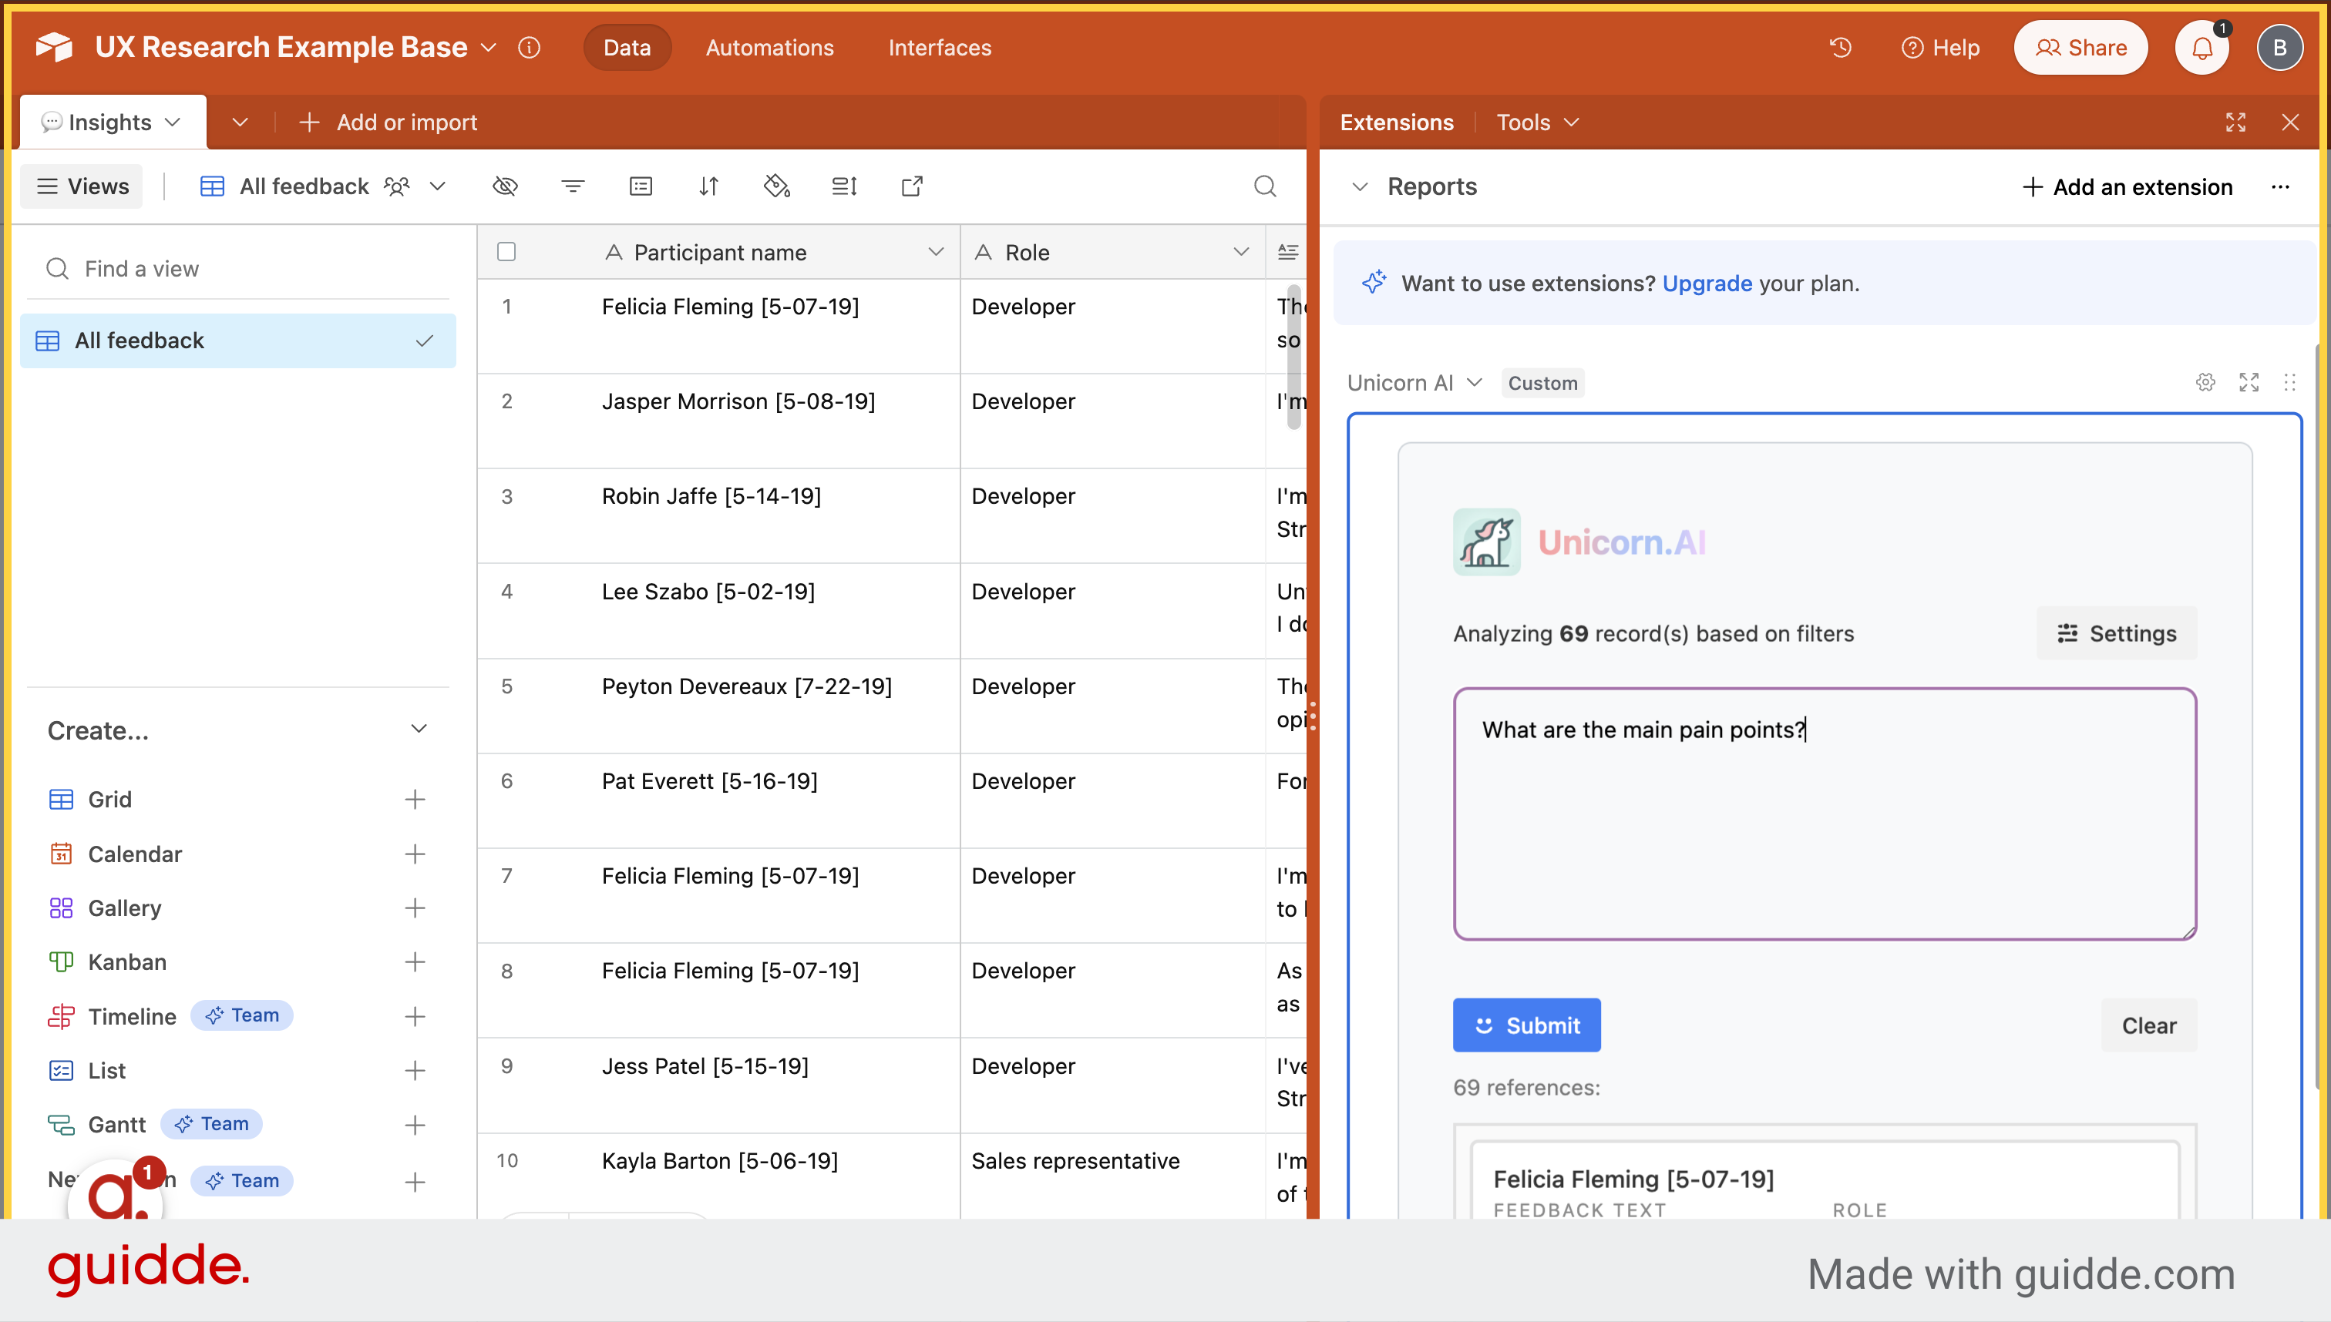Click Add an extension

coord(2127,187)
